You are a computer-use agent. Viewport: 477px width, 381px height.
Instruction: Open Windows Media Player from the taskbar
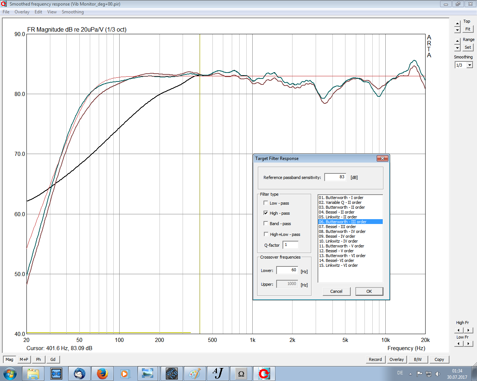125,374
